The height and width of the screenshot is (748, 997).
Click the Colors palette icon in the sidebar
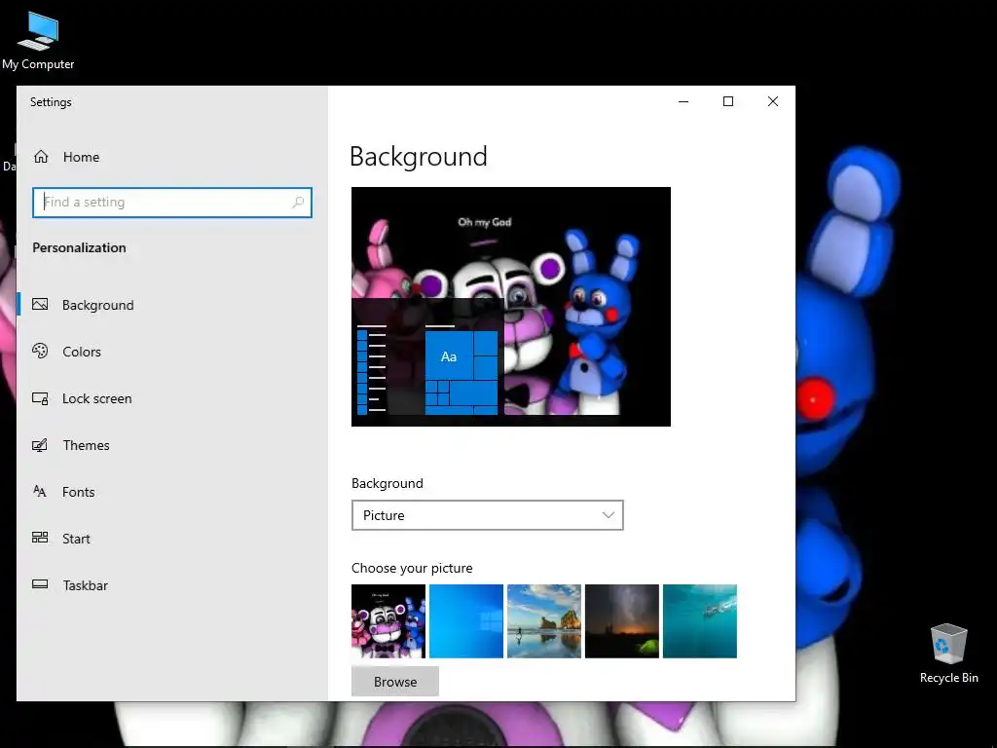40,351
